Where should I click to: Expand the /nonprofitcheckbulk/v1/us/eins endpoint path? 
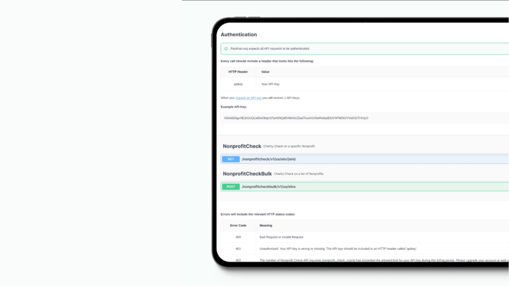(x=268, y=186)
